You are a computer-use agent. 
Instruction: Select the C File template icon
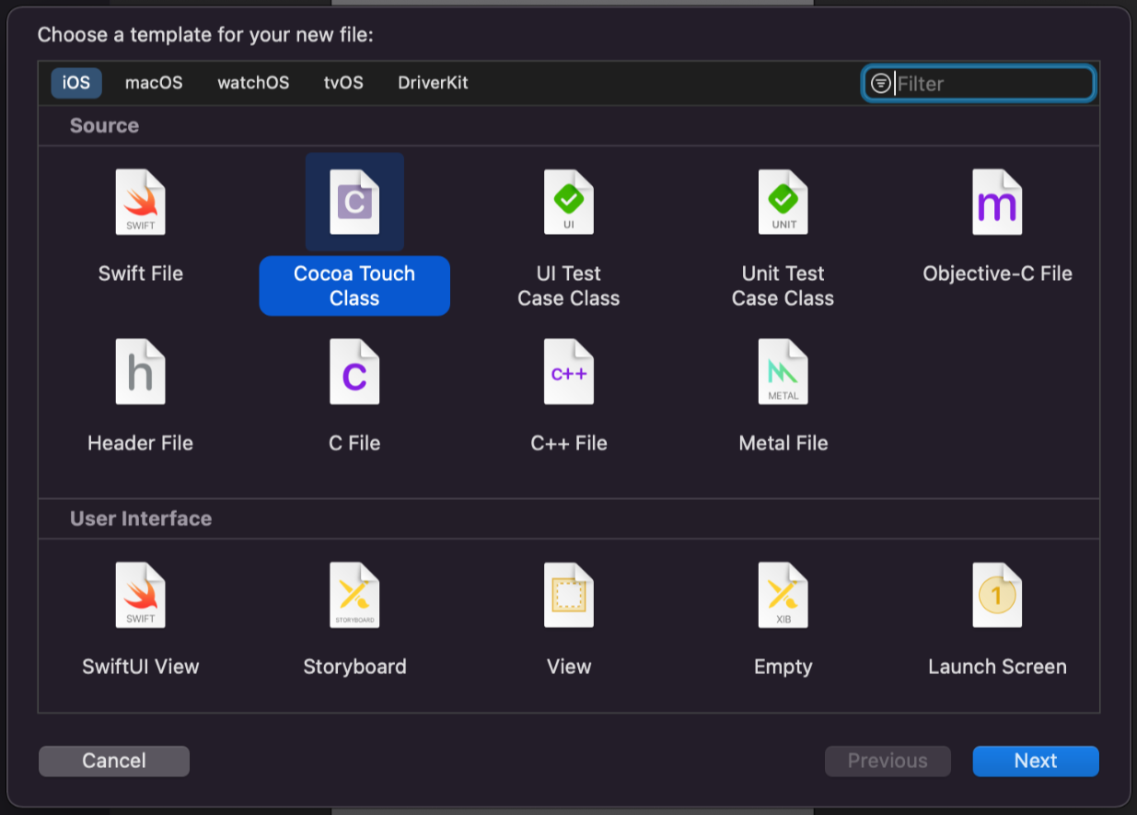coord(354,371)
